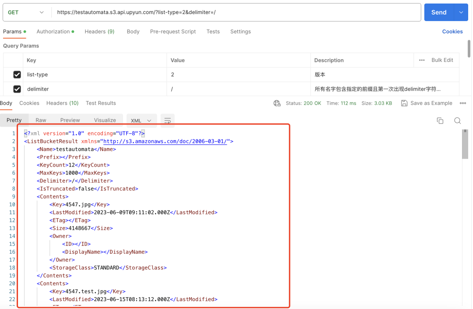The width and height of the screenshot is (473, 309).
Task: Switch response view to Visualize
Action: coord(105,120)
